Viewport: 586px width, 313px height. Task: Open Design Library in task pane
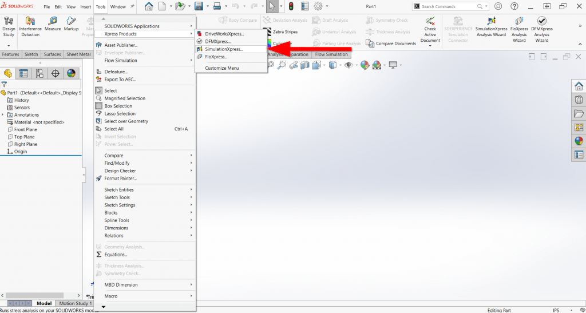579,100
